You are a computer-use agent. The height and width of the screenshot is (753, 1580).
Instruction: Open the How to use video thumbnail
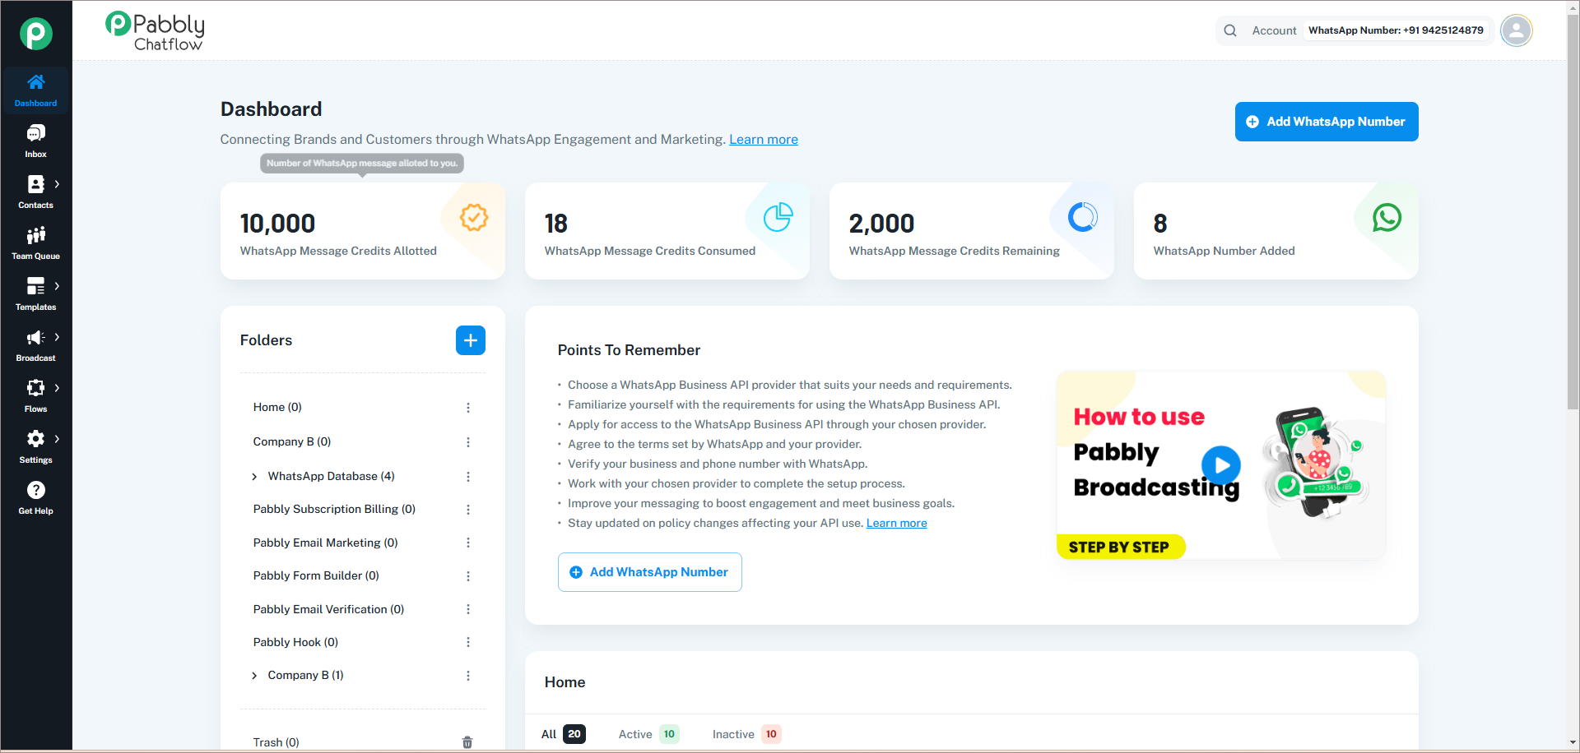pyautogui.click(x=1221, y=465)
